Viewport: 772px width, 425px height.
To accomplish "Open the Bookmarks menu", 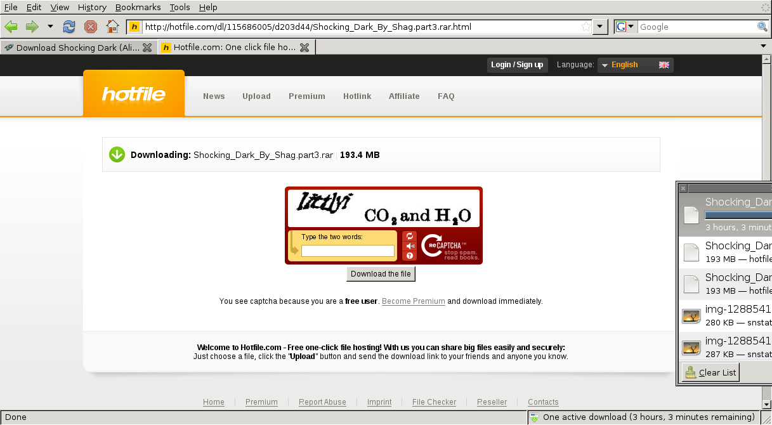I will 138,7.
